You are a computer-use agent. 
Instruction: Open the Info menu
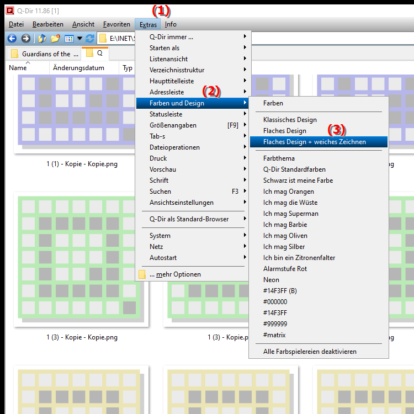(x=171, y=24)
